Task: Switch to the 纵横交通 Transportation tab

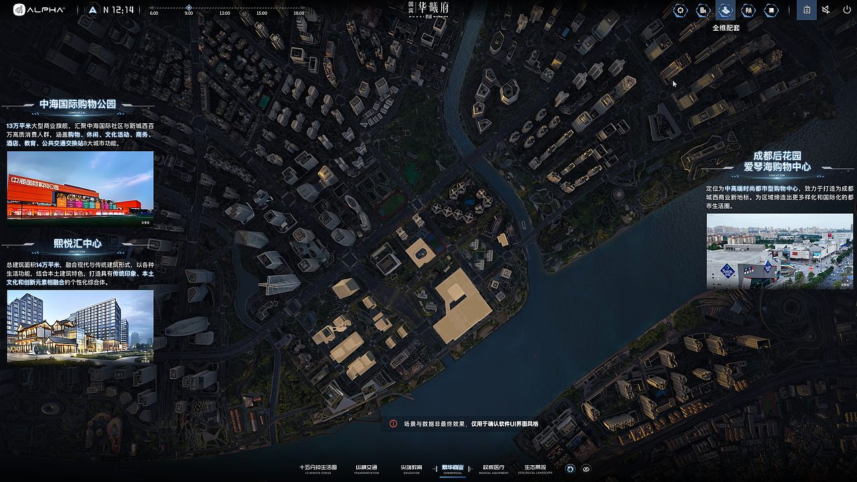Action: tap(366, 469)
